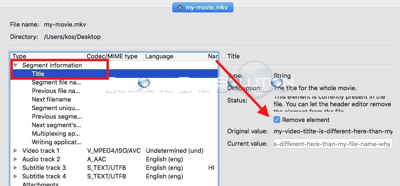Click the V_MPEG4/ISO/AVC codec cell
This screenshot has height=186, width=400.
[114, 151]
